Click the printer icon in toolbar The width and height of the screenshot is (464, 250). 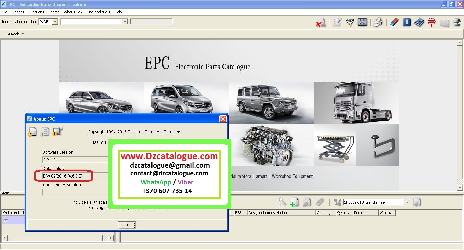(378, 22)
